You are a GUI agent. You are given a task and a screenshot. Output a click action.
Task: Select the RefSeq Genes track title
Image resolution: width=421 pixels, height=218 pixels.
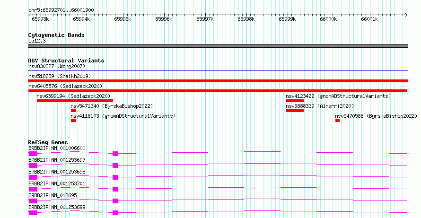[x=48, y=142]
